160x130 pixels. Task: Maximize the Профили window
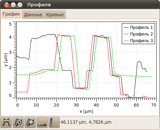click(x=20, y=5)
